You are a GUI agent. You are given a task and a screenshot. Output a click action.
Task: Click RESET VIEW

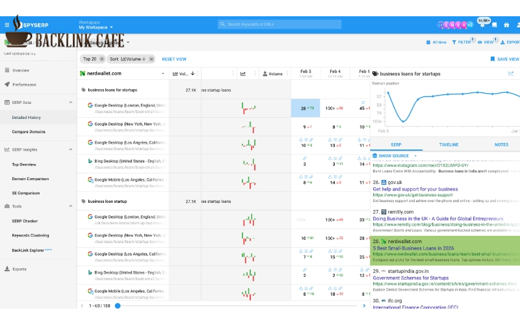(174, 59)
